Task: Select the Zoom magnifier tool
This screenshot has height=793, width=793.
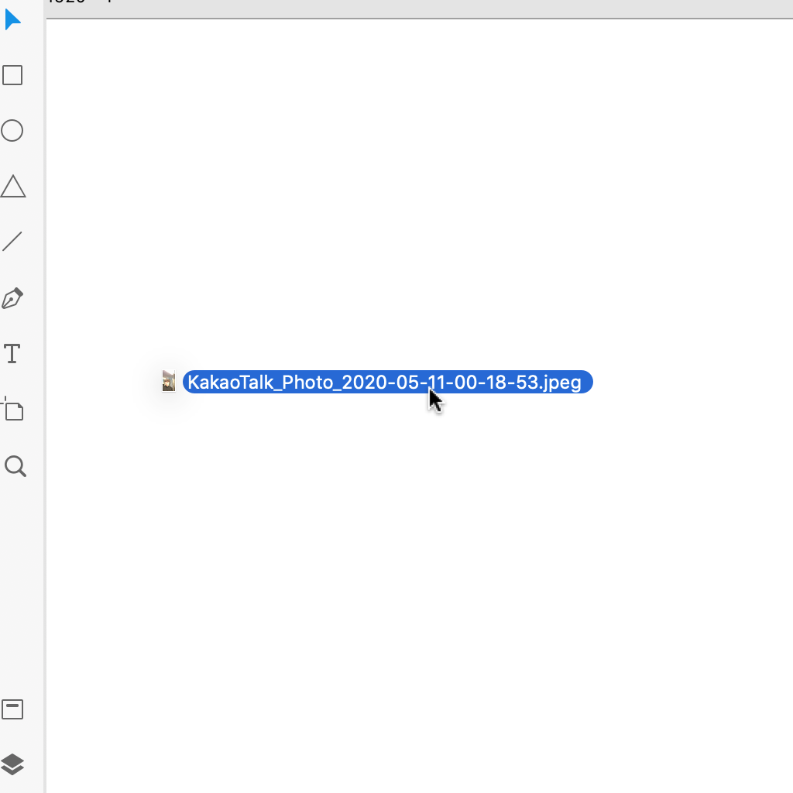Action: pos(15,466)
